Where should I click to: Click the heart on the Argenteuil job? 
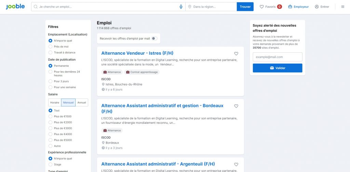[x=236, y=164]
